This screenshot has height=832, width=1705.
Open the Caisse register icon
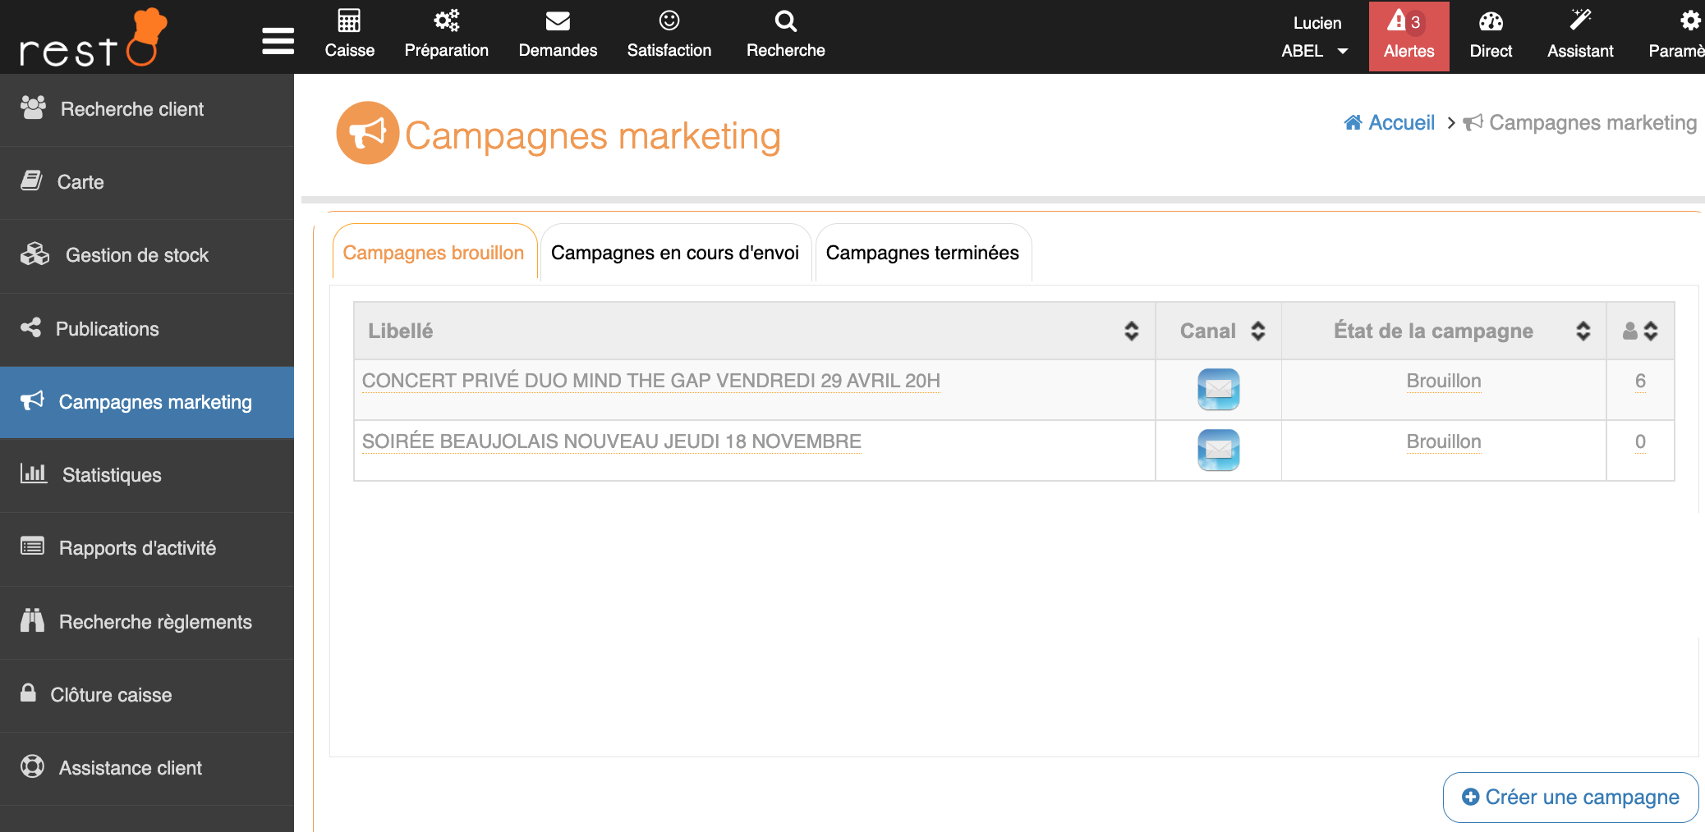pyautogui.click(x=349, y=21)
